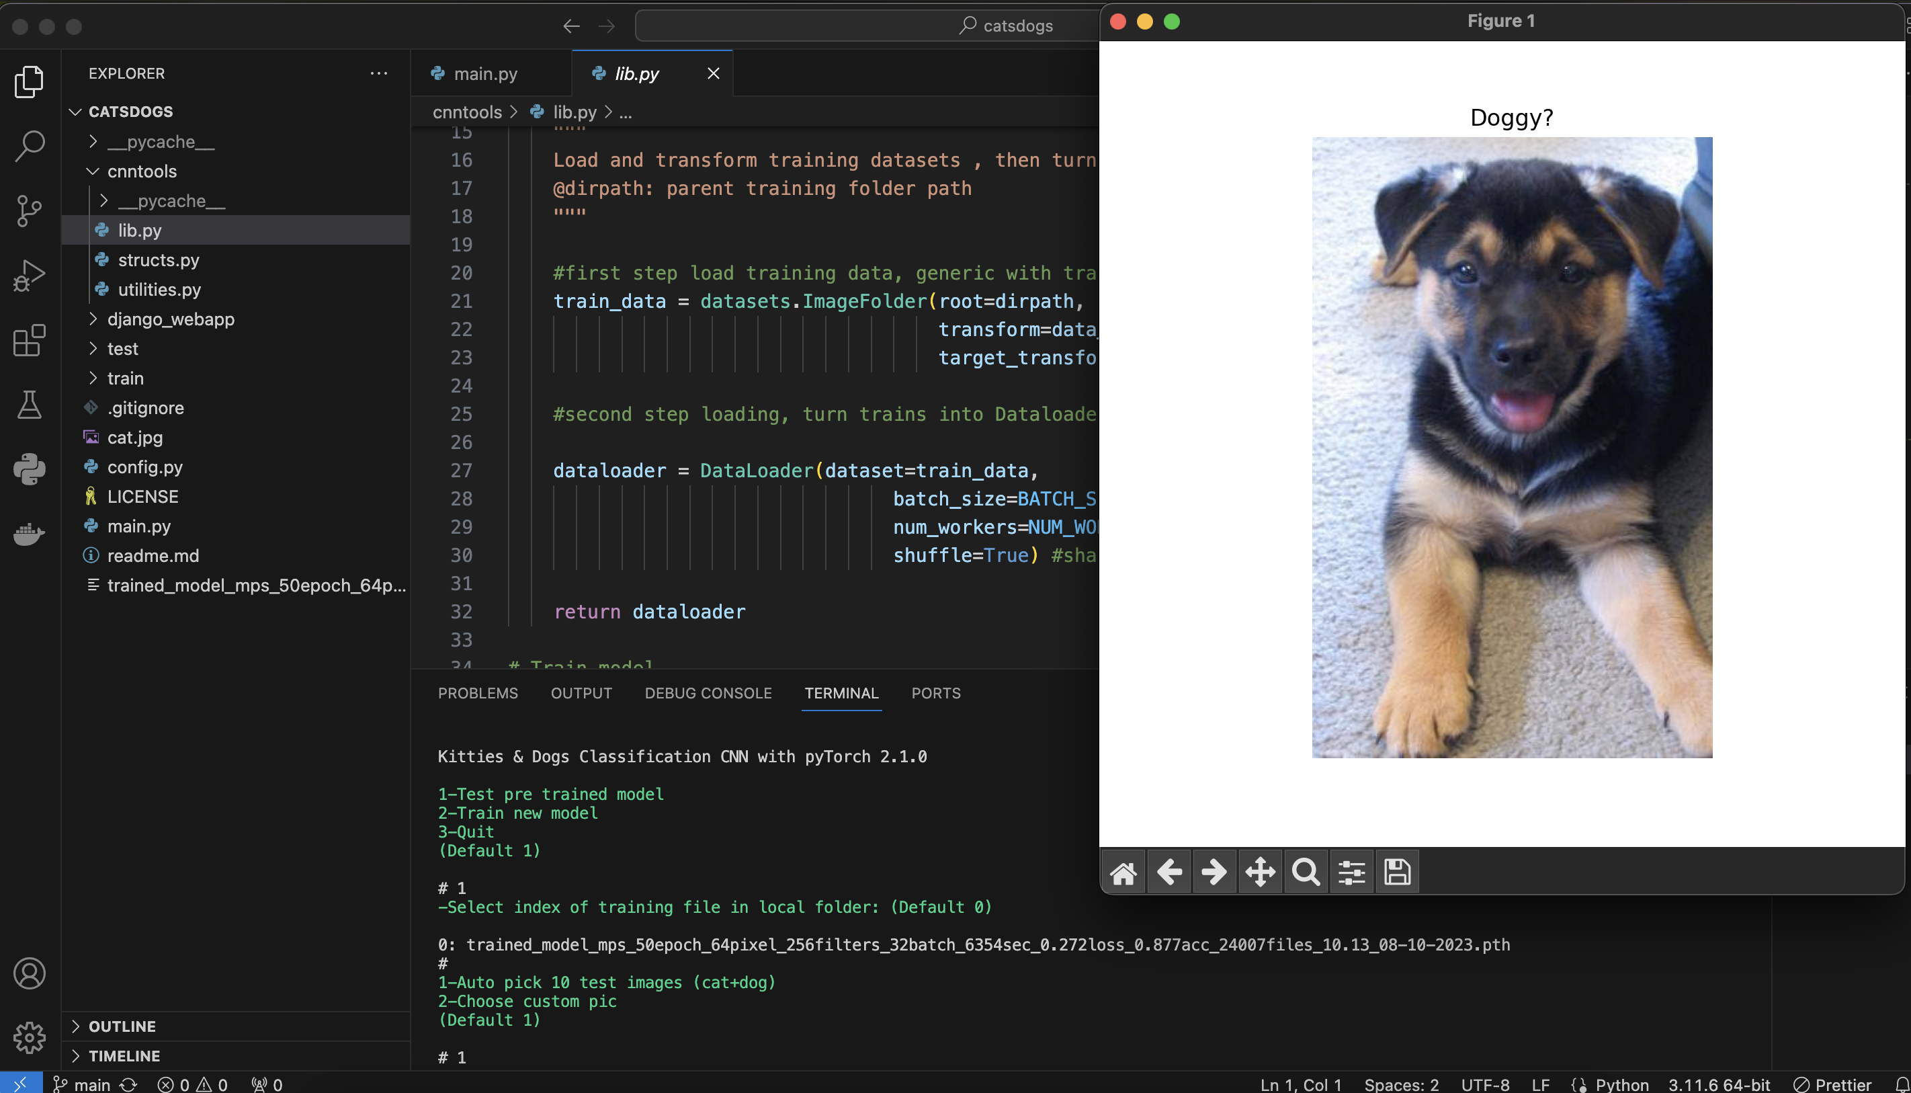Click the main branch status button
This screenshot has height=1093, width=1911.
tap(83, 1084)
